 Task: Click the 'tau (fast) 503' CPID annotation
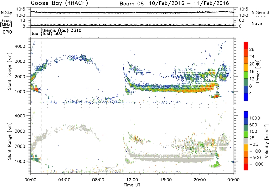click(x=47, y=34)
